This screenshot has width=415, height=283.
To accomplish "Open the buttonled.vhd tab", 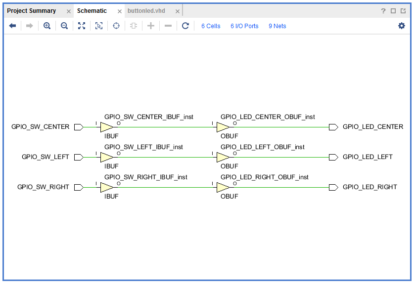I will [x=146, y=11].
